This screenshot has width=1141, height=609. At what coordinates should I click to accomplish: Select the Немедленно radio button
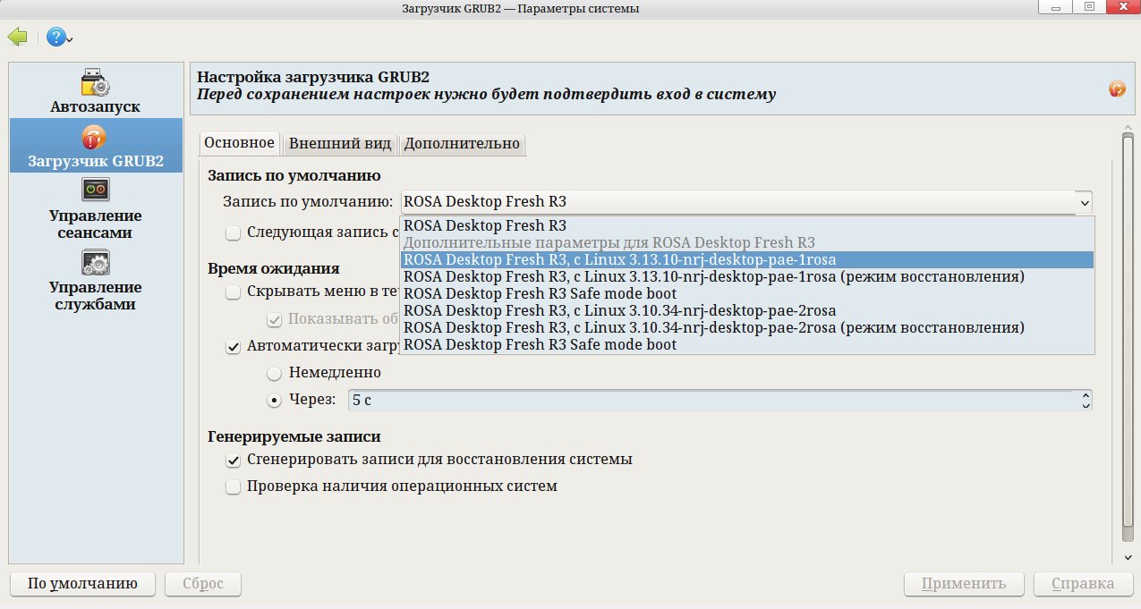275,373
